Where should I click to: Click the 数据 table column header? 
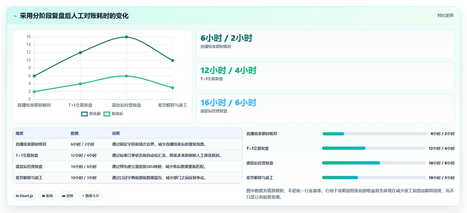point(75,133)
